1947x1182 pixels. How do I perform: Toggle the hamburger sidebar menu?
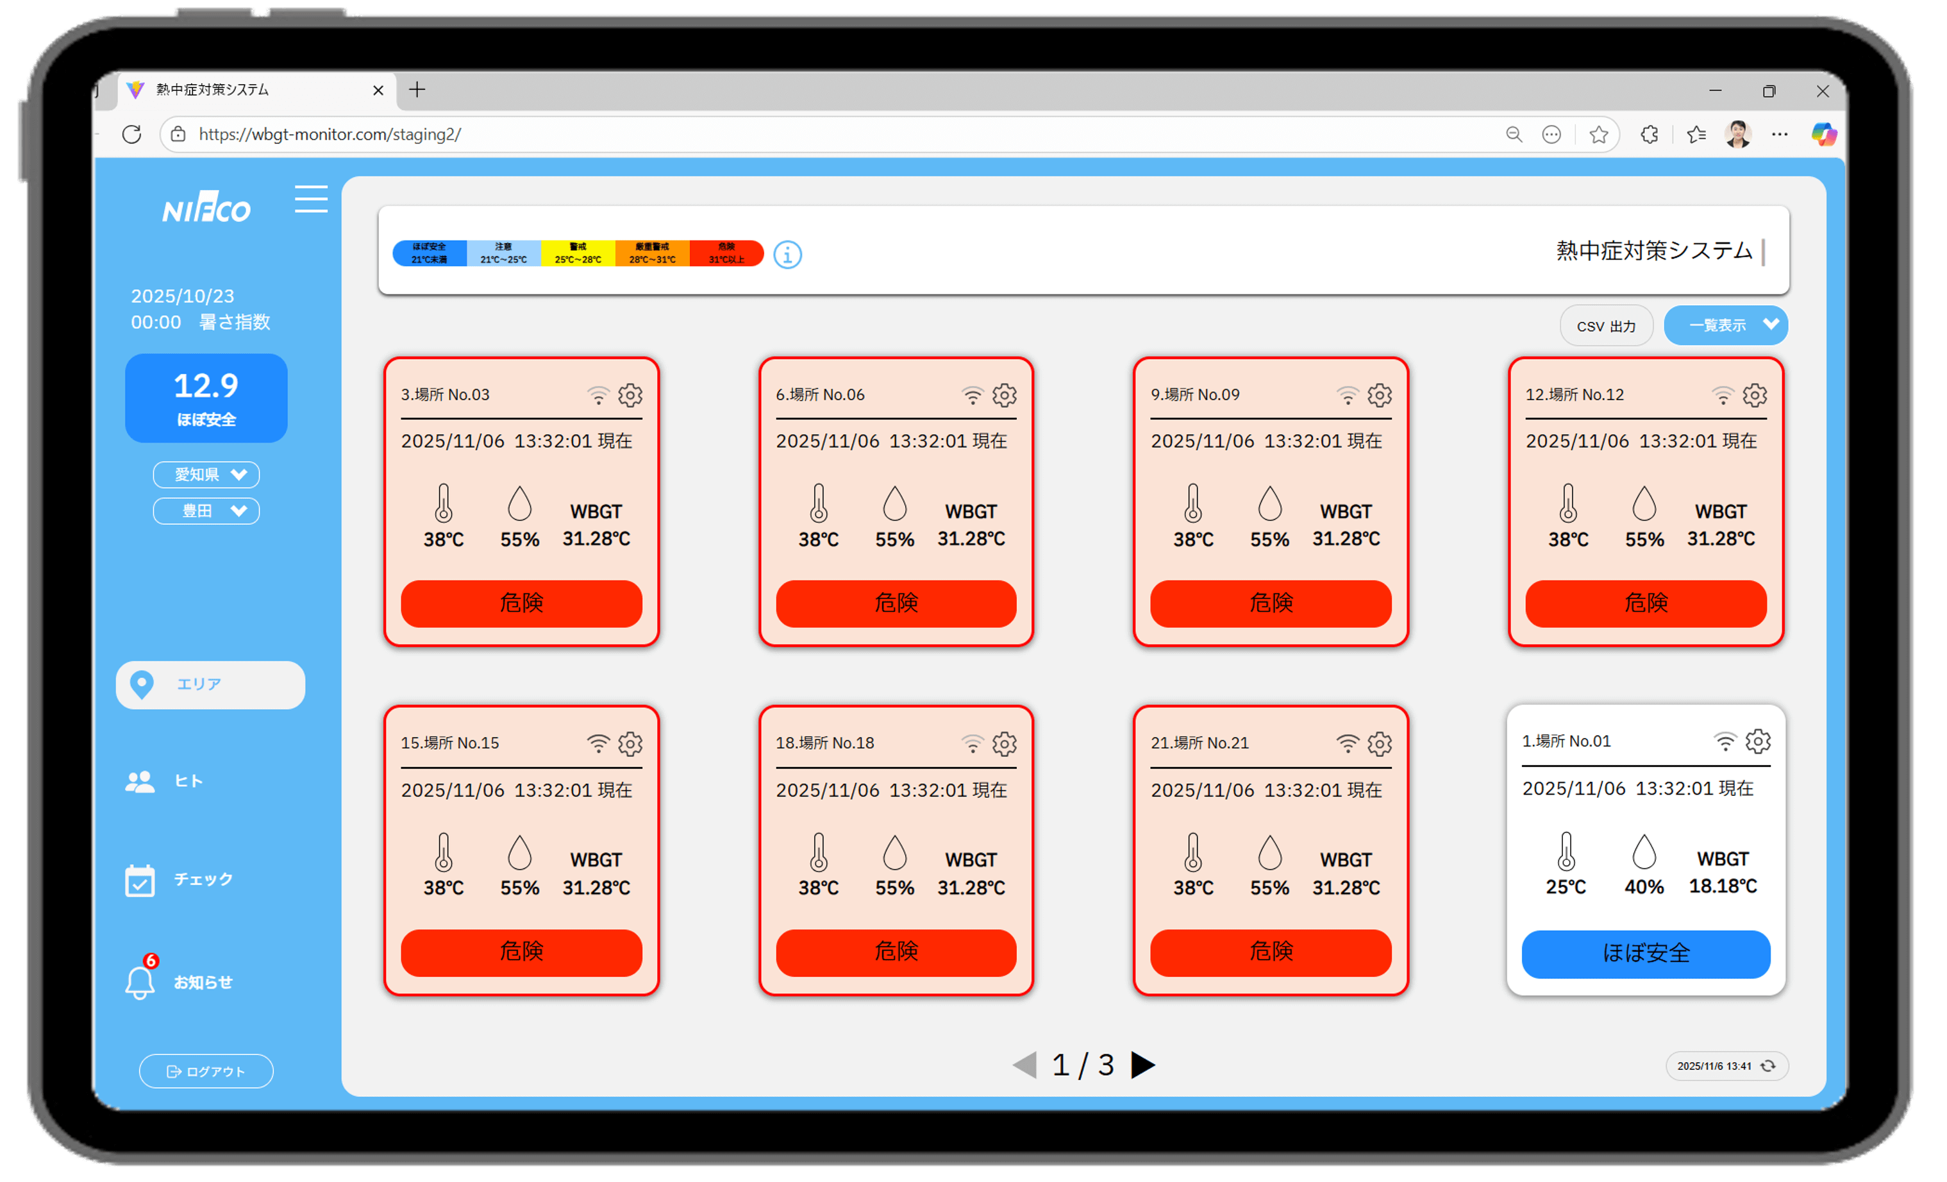coord(310,199)
